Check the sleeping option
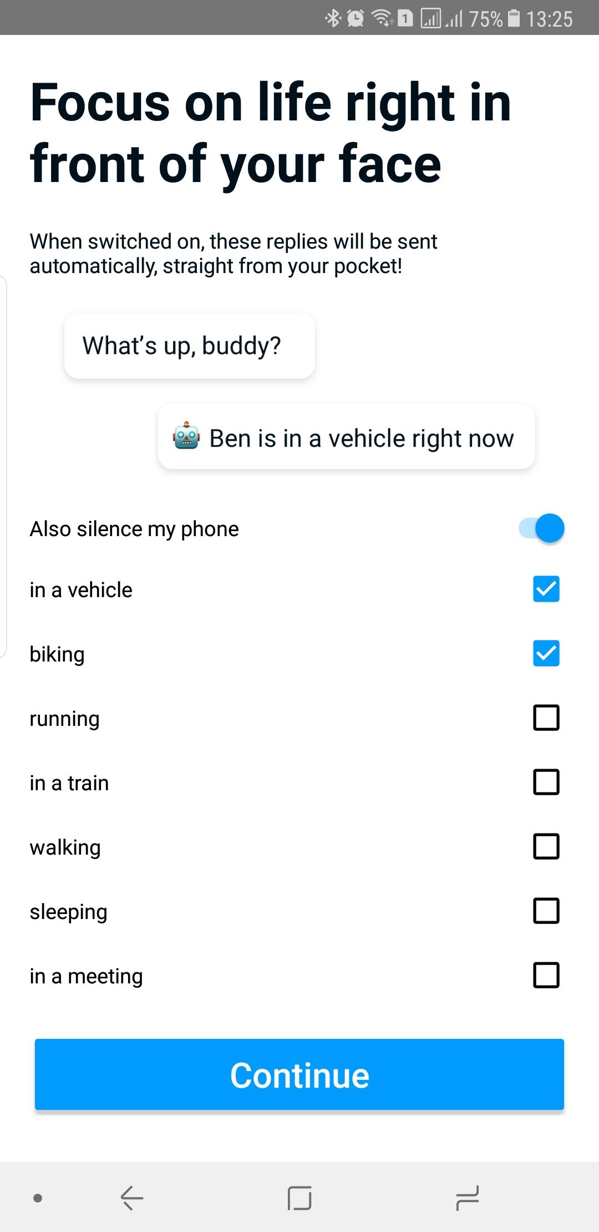The image size is (599, 1232). tap(546, 911)
